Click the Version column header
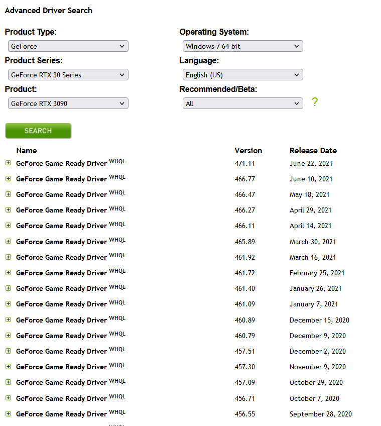 tap(248, 151)
